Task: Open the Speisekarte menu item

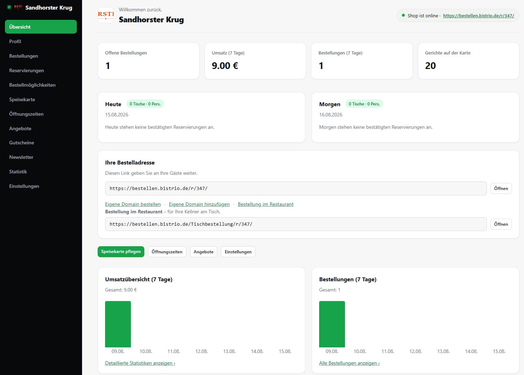Action: 41,99
